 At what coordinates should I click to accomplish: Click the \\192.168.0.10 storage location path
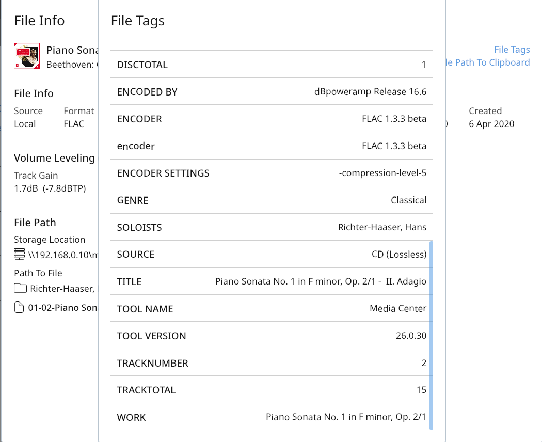63,255
